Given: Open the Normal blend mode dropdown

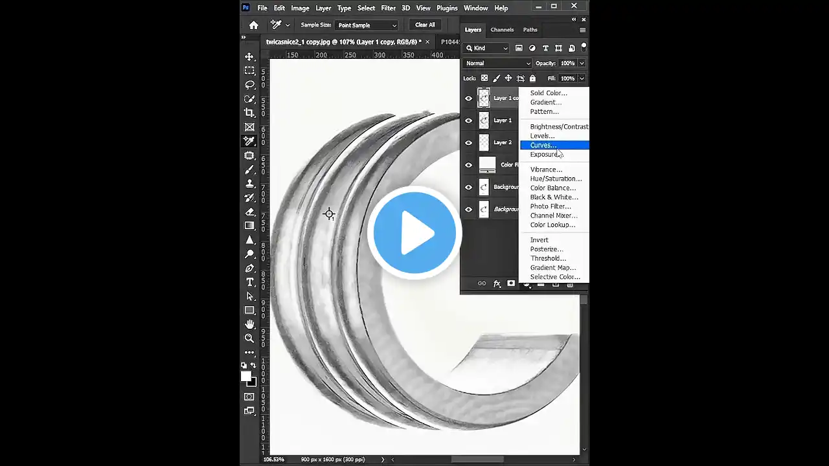Looking at the screenshot, I should [497, 63].
